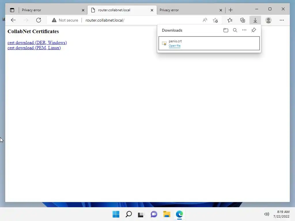Open cert download (DER, Windows) link

(37, 43)
